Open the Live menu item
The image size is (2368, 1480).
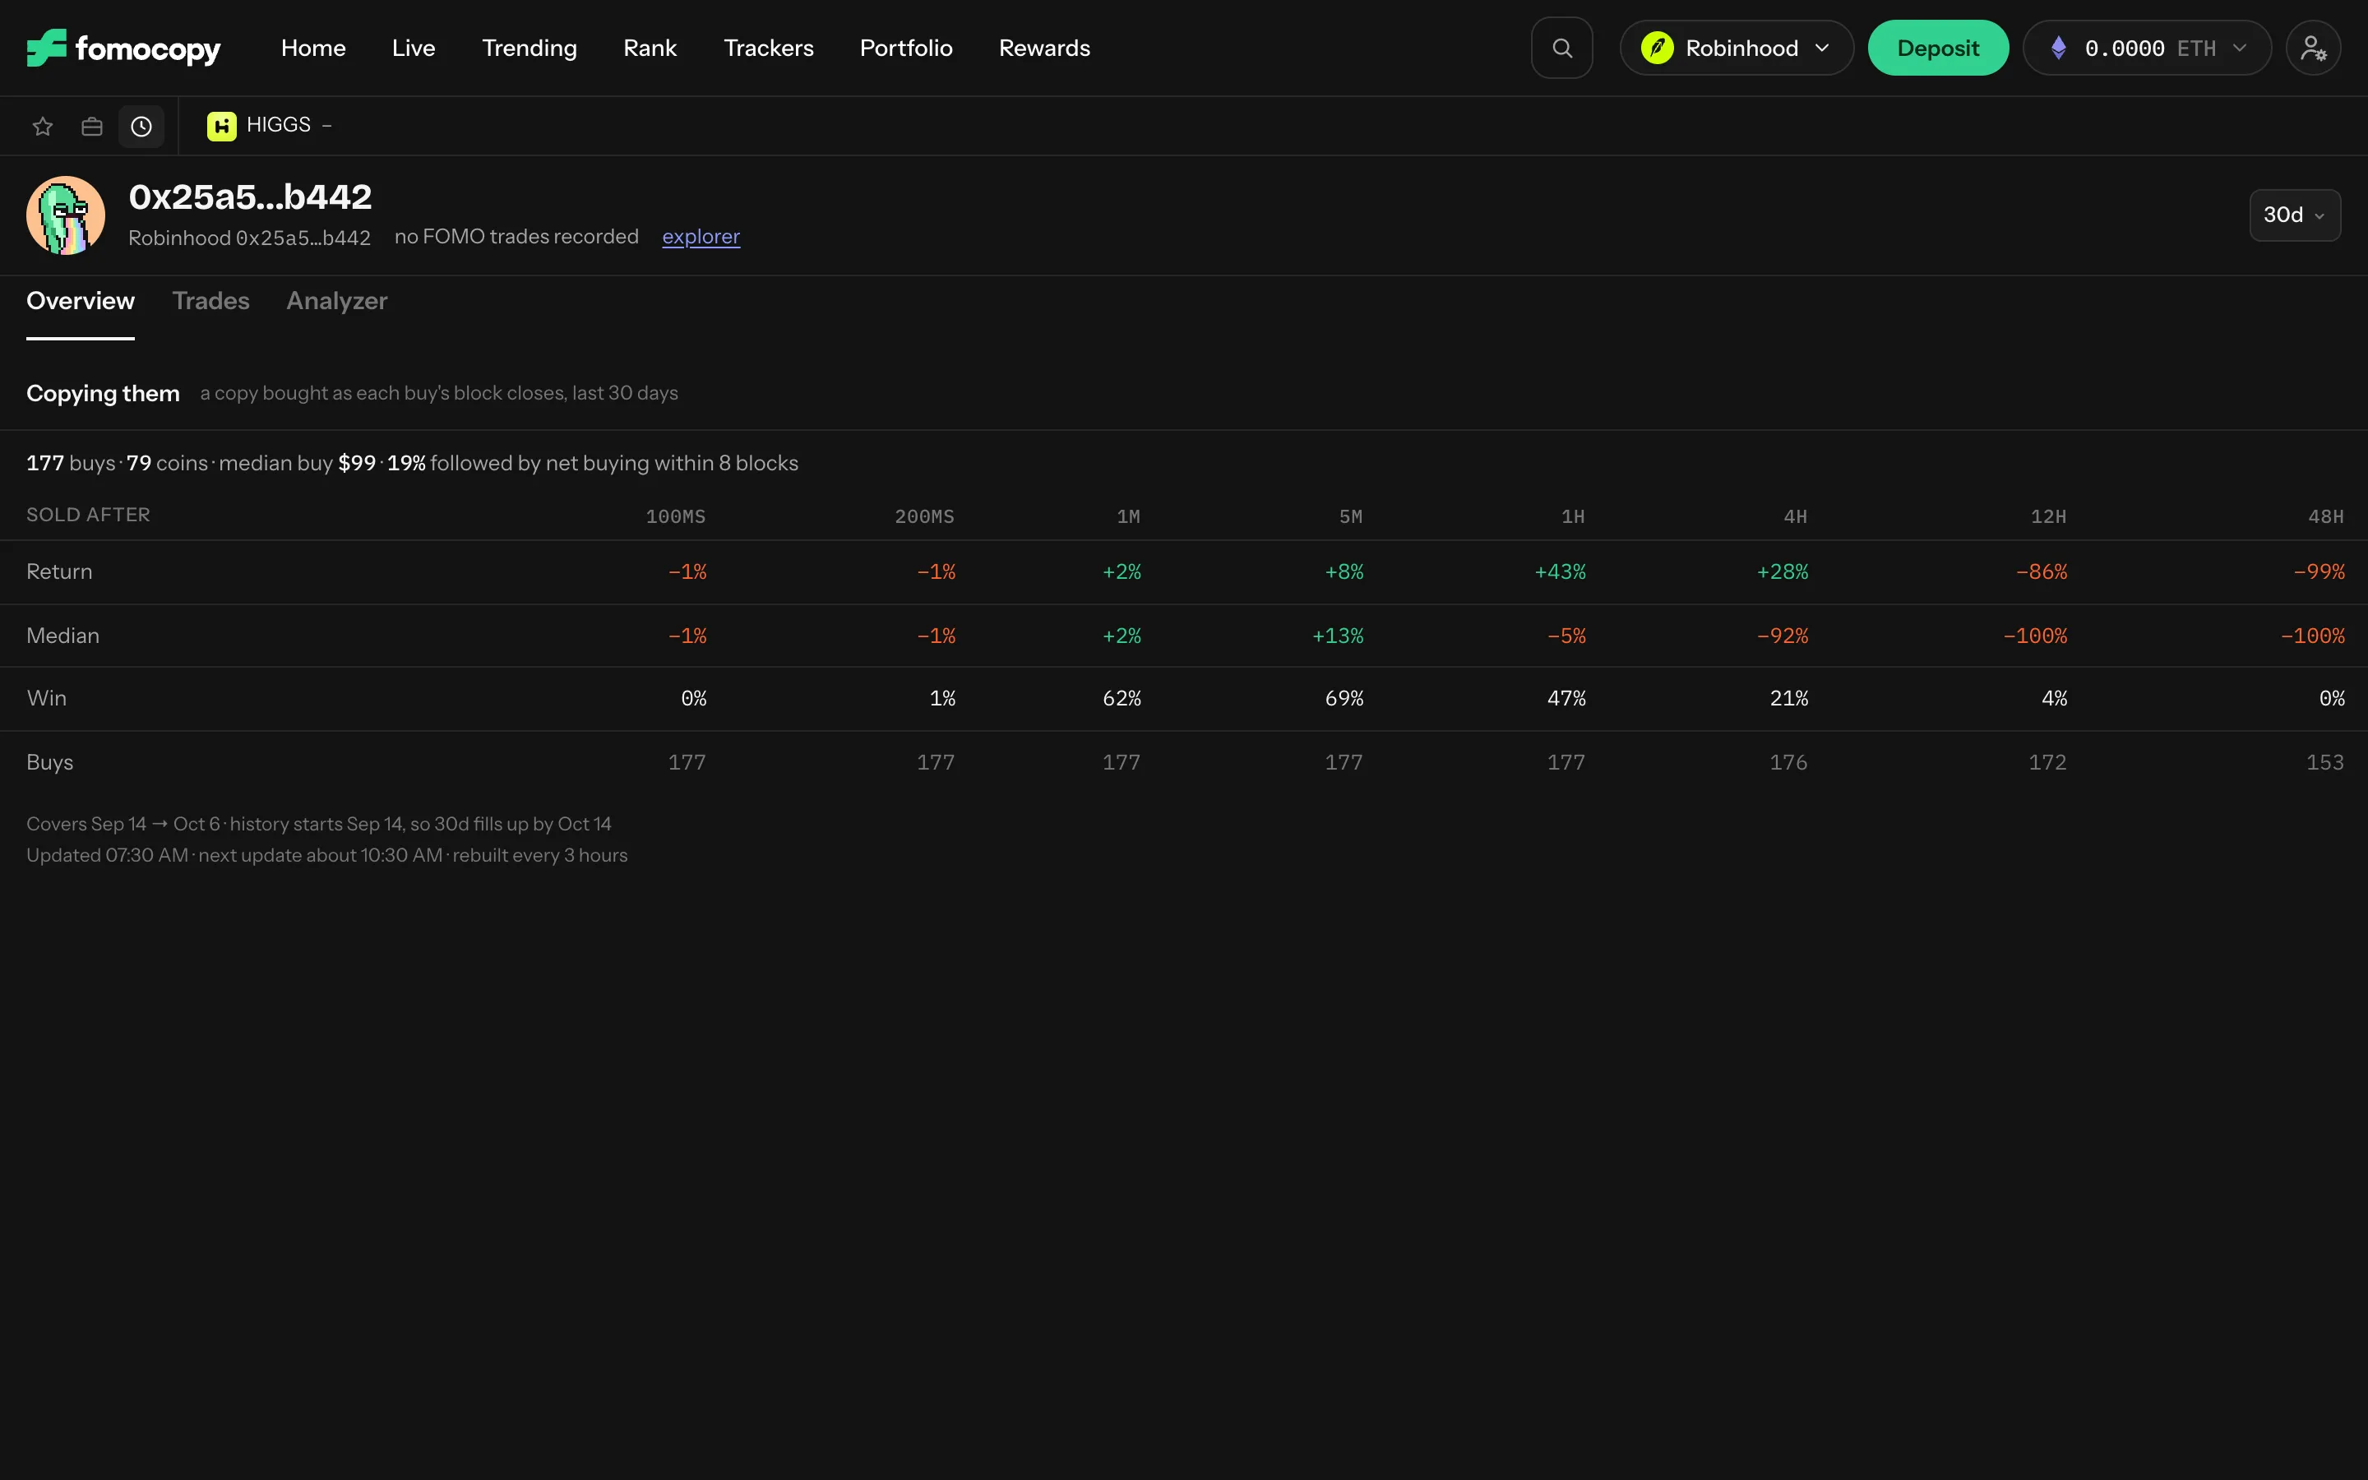pos(414,48)
